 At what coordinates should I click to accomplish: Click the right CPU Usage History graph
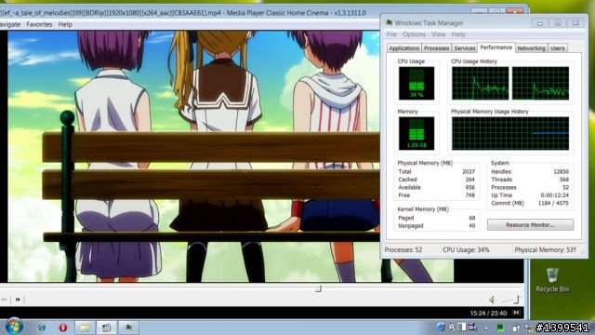540,83
